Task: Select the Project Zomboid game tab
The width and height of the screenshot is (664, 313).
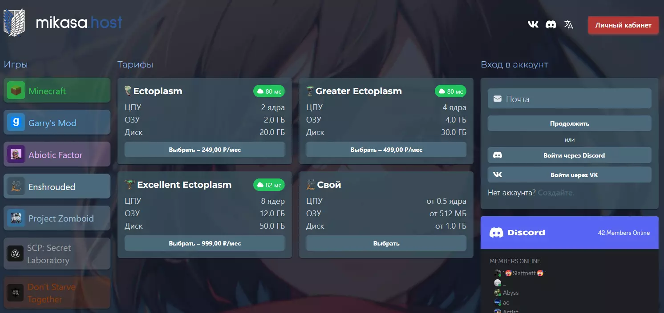Action: (x=57, y=218)
